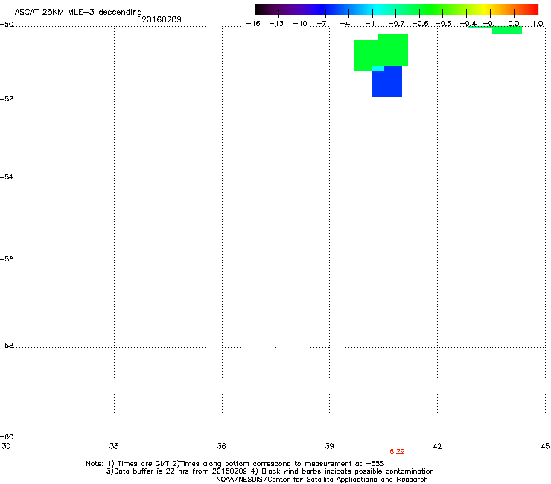Image resolution: width=551 pixels, height=484 pixels.
Task: Click the NOAA/NESDIS credit line
Action: (322, 480)
